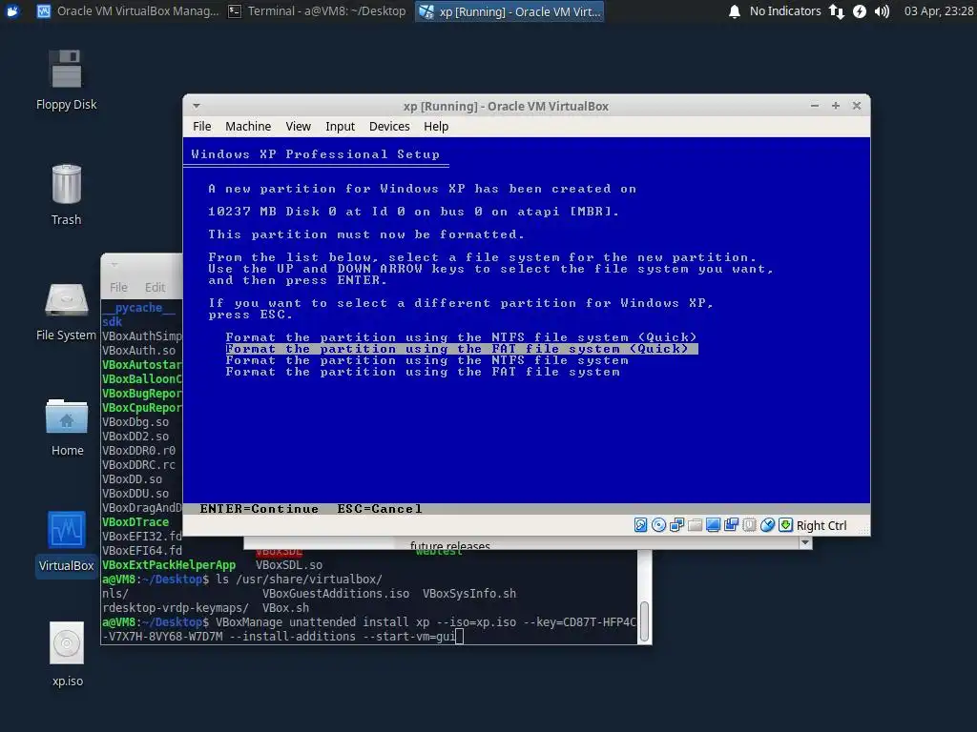Click VBoxGuestAdditions.iso in terminal output
This screenshot has width=977, height=732.
click(x=336, y=594)
